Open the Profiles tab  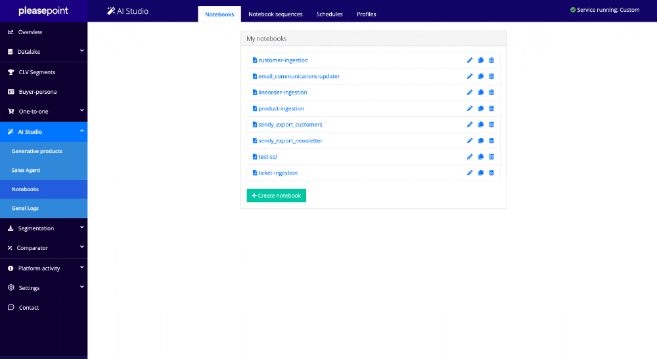[x=366, y=14]
